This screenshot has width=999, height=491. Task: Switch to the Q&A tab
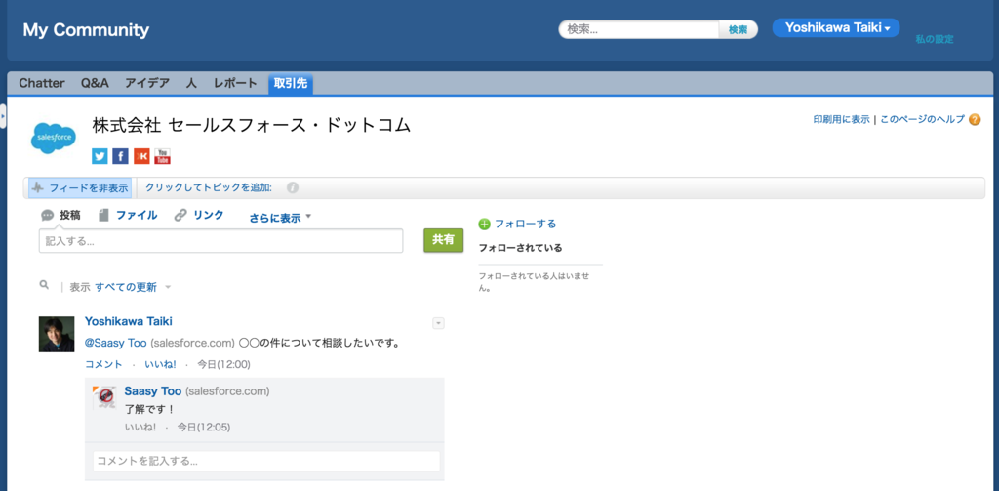coord(95,83)
